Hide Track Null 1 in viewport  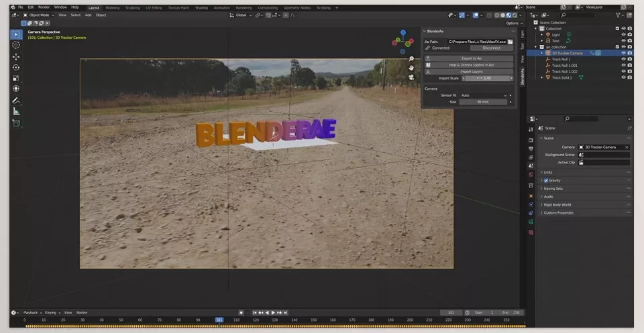[623, 60]
